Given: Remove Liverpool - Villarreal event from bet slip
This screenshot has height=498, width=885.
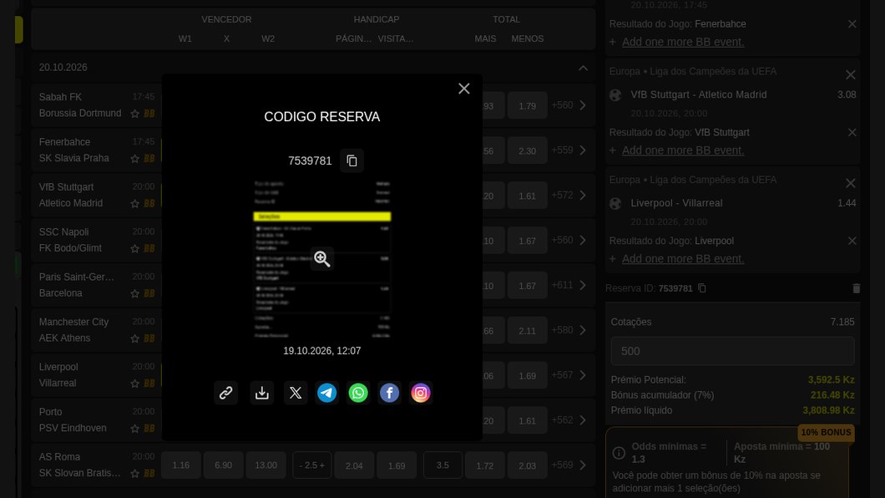Looking at the screenshot, I should [851, 183].
